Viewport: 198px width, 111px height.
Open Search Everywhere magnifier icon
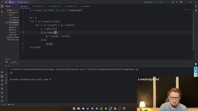coord(177,2)
